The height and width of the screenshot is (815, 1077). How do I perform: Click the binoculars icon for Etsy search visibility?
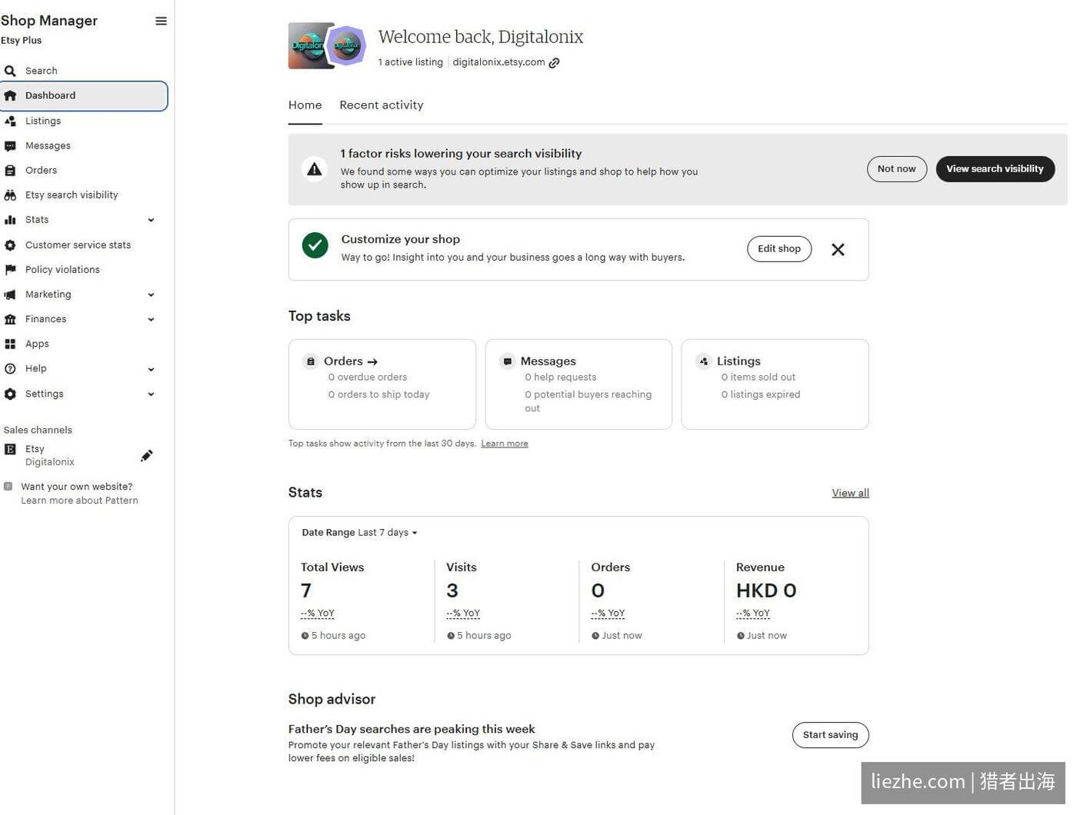coord(10,195)
